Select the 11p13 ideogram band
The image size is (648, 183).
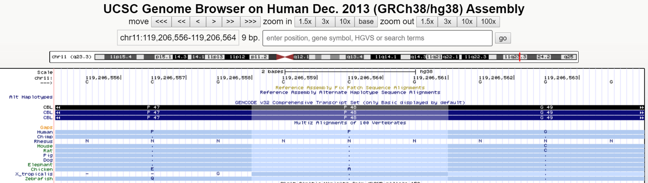point(215,57)
